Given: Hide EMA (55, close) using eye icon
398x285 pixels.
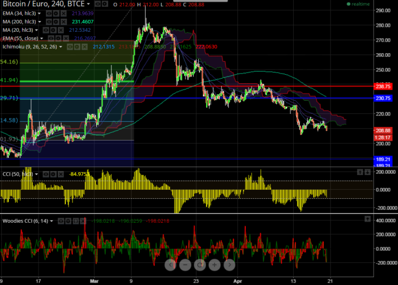Looking at the screenshot, I should coord(51,39).
